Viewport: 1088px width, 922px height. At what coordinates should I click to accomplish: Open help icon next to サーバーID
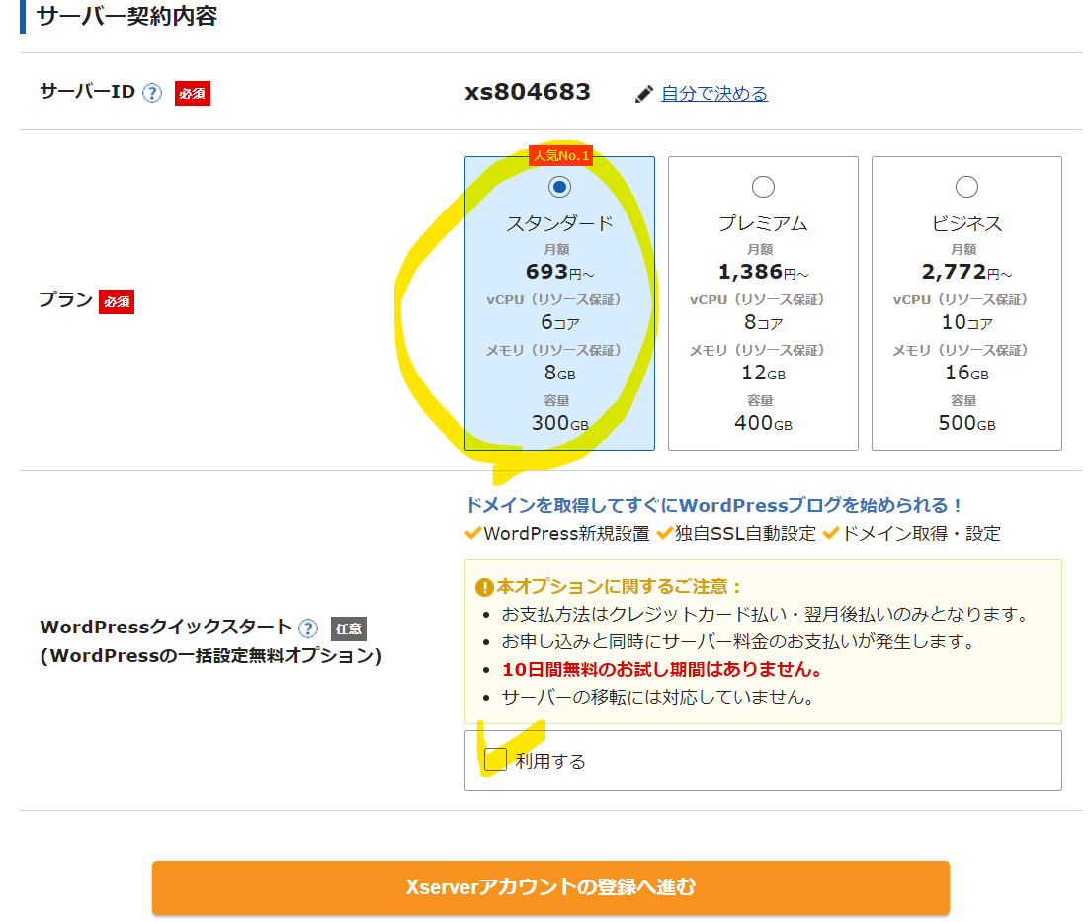coord(152,93)
